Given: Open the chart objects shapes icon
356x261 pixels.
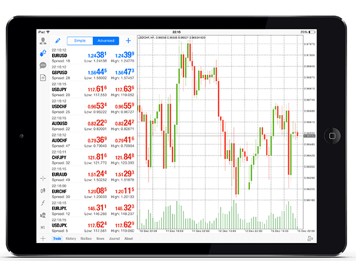Looking at the screenshot, I should 43,215.
